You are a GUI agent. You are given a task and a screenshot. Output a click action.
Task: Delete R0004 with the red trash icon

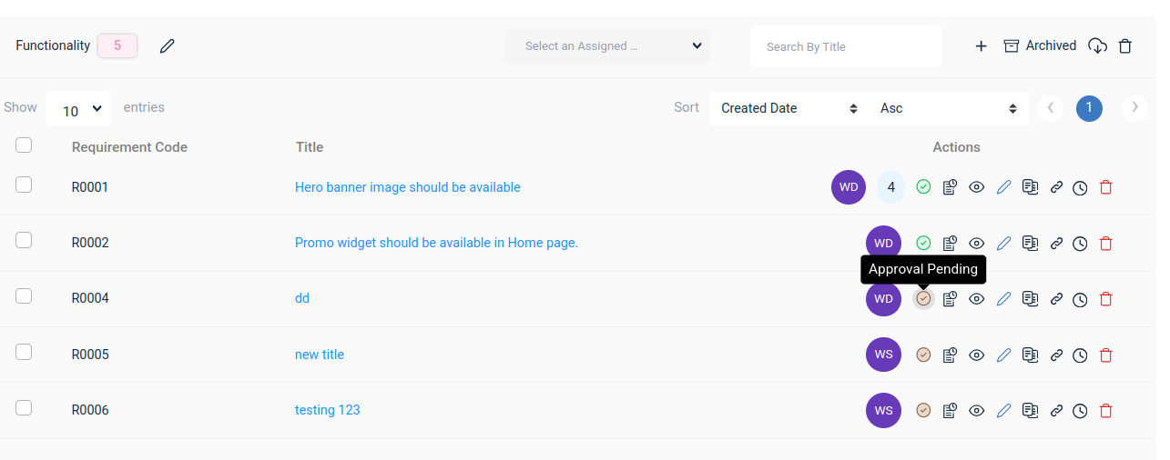(x=1106, y=298)
